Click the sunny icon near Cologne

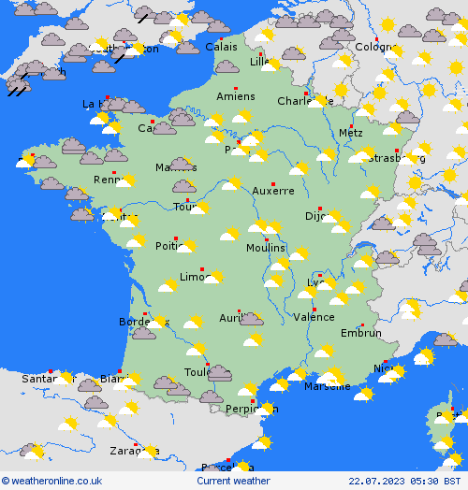point(388,24)
